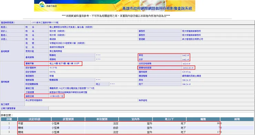
Task: Click the value 新建
Action: 52,76
